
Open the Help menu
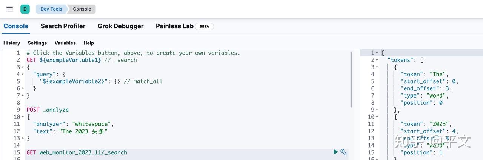(x=89, y=43)
